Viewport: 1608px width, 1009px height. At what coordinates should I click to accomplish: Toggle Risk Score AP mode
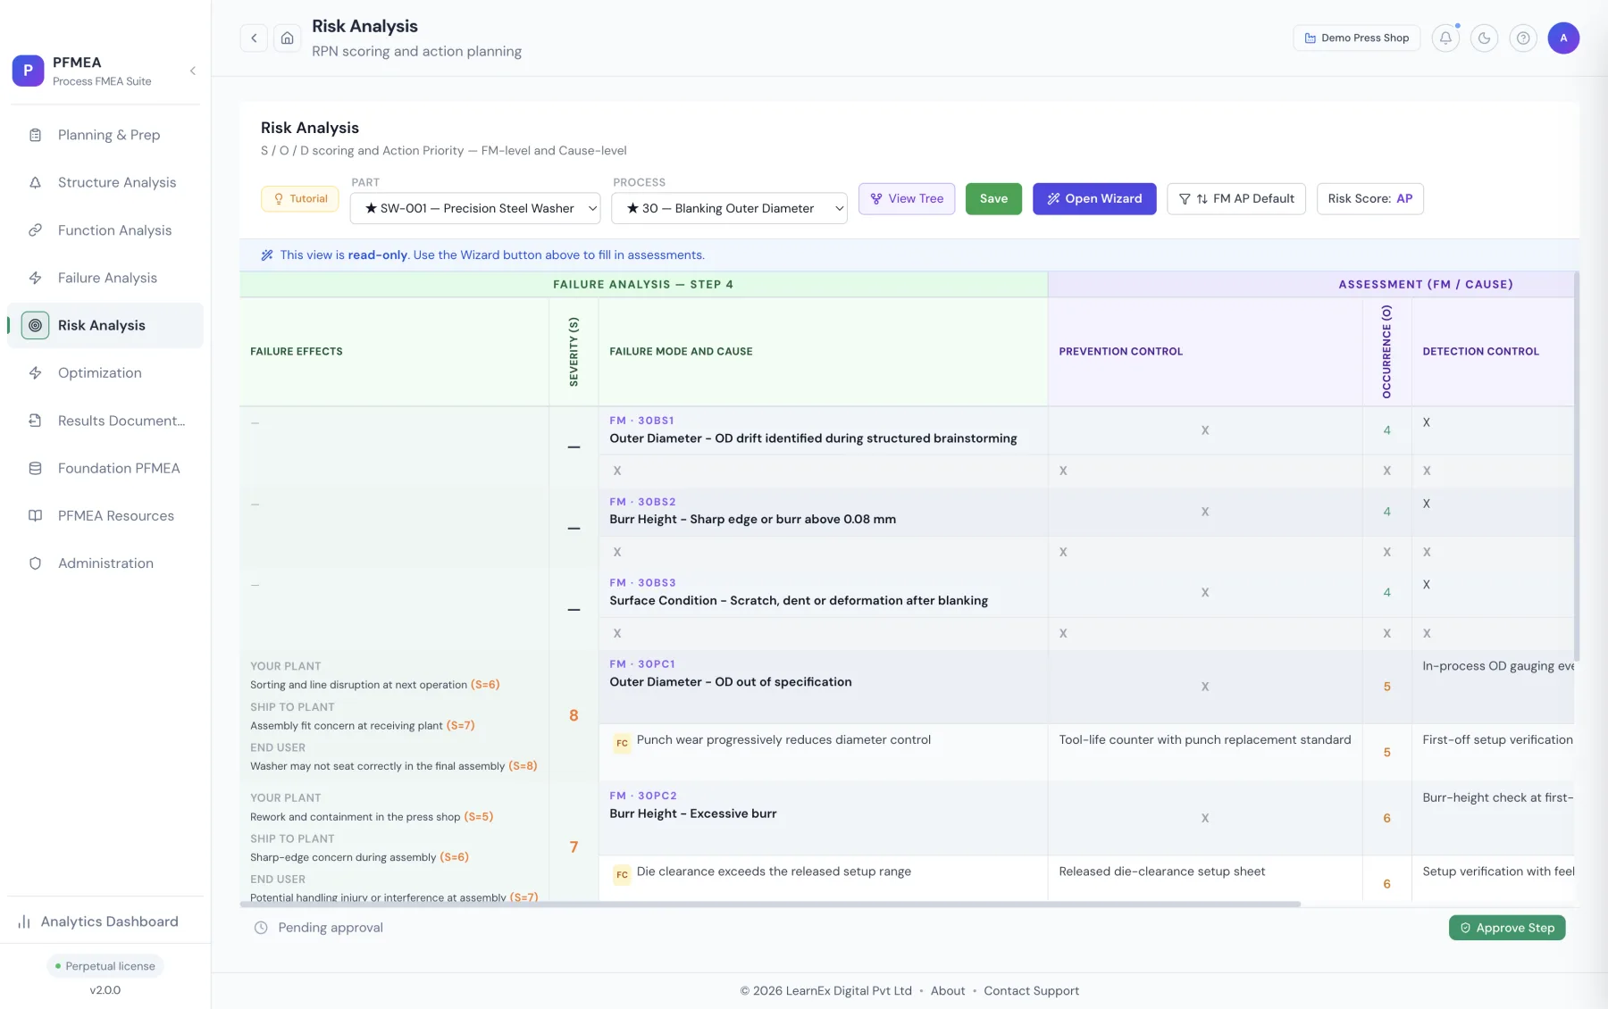[1370, 198]
